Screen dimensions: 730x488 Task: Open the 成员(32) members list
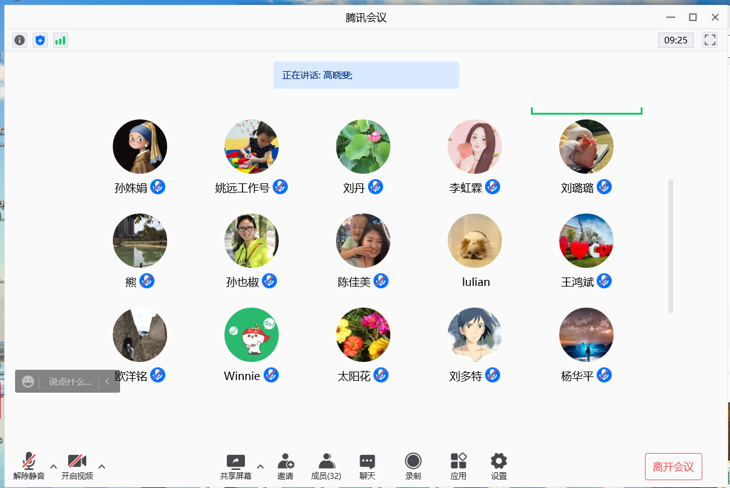[326, 466]
